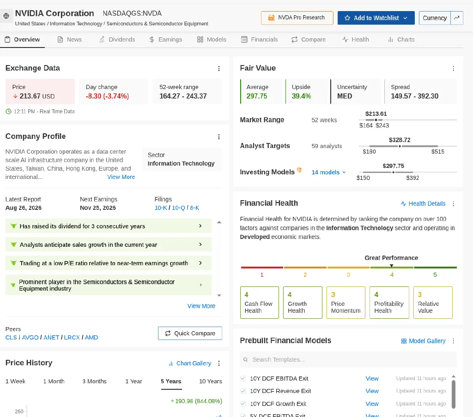Click the real-time data clock icon
The height and width of the screenshot is (417, 473).
click(8, 112)
